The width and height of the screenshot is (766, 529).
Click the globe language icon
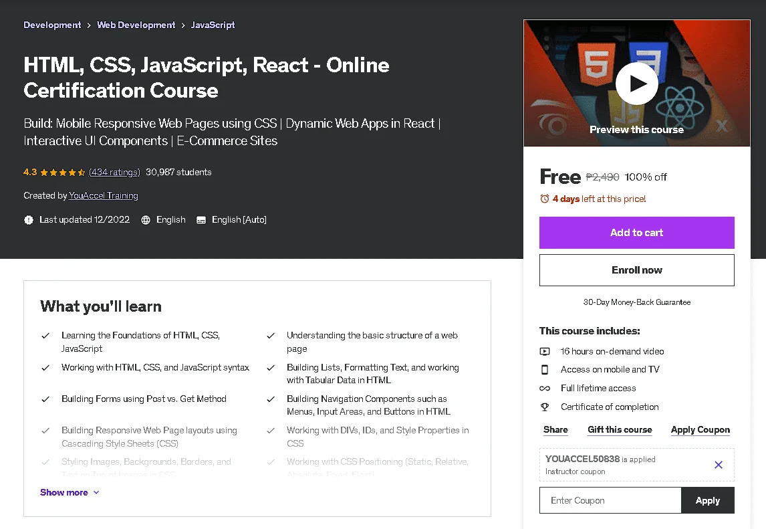tap(146, 220)
